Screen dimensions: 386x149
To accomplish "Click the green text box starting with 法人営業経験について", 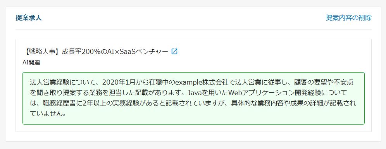I will (193, 98).
